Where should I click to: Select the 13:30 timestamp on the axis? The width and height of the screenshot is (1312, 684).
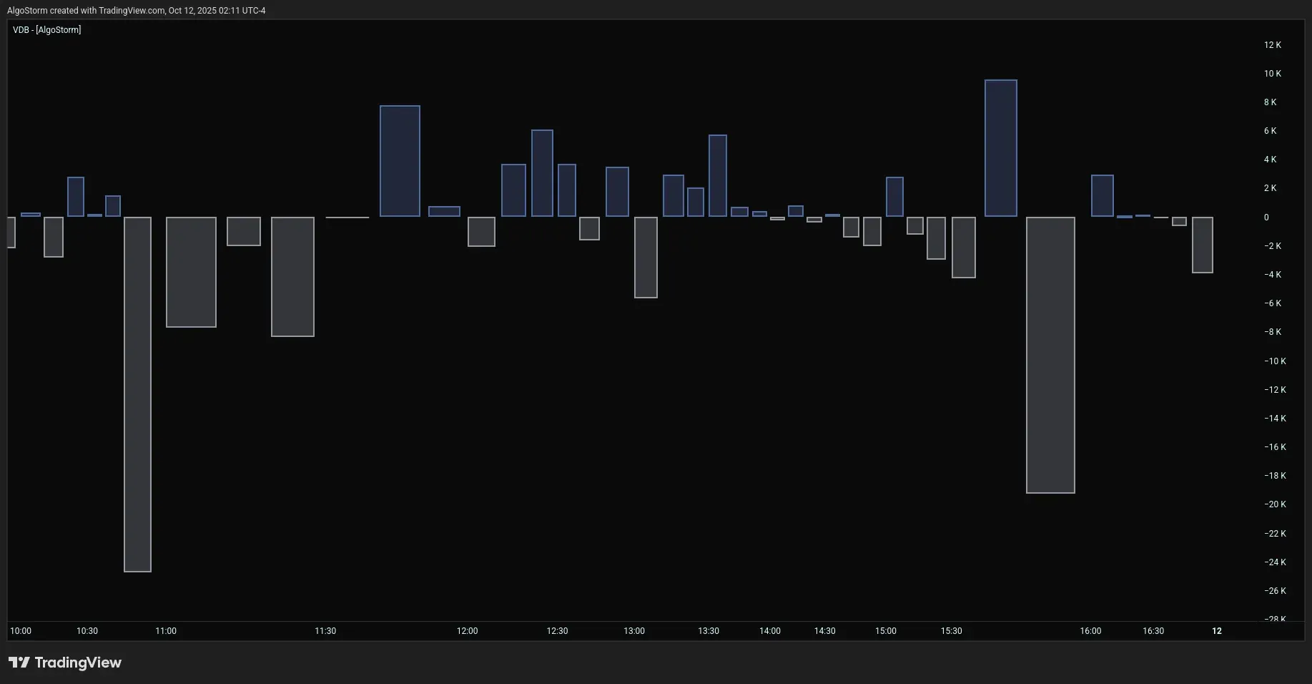click(x=708, y=631)
